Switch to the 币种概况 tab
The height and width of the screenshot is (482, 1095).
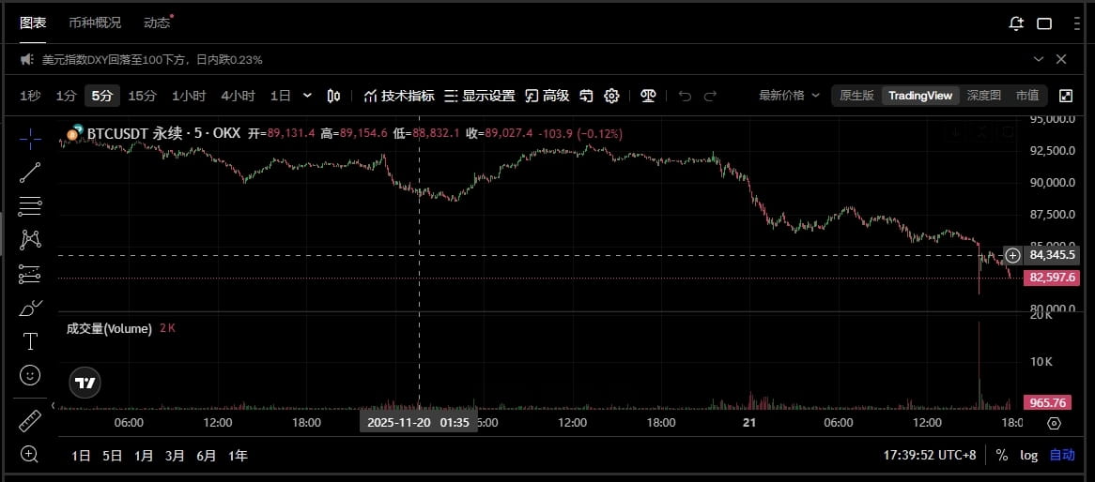click(95, 23)
